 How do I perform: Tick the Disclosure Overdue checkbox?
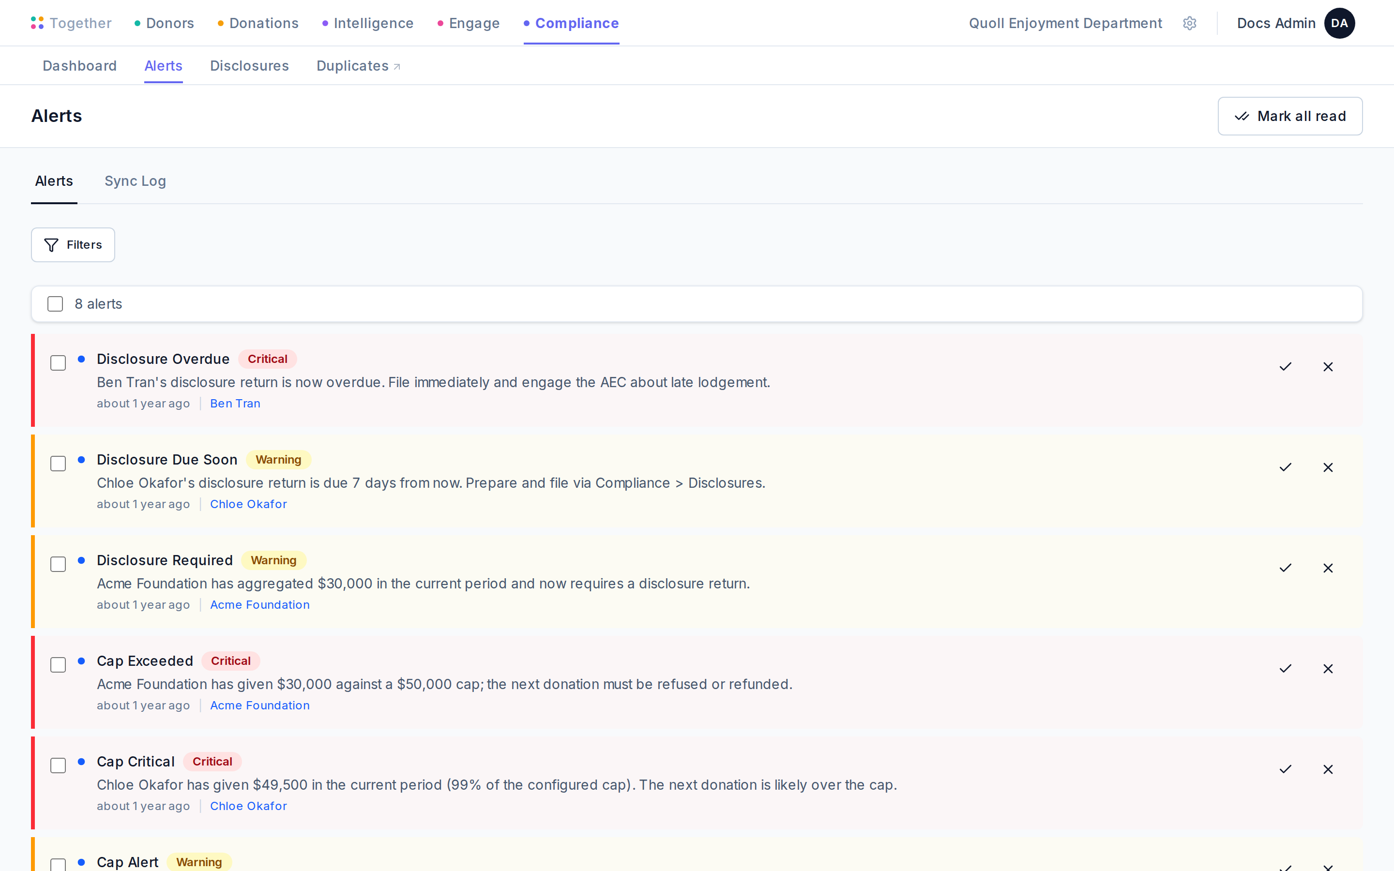coord(58,363)
